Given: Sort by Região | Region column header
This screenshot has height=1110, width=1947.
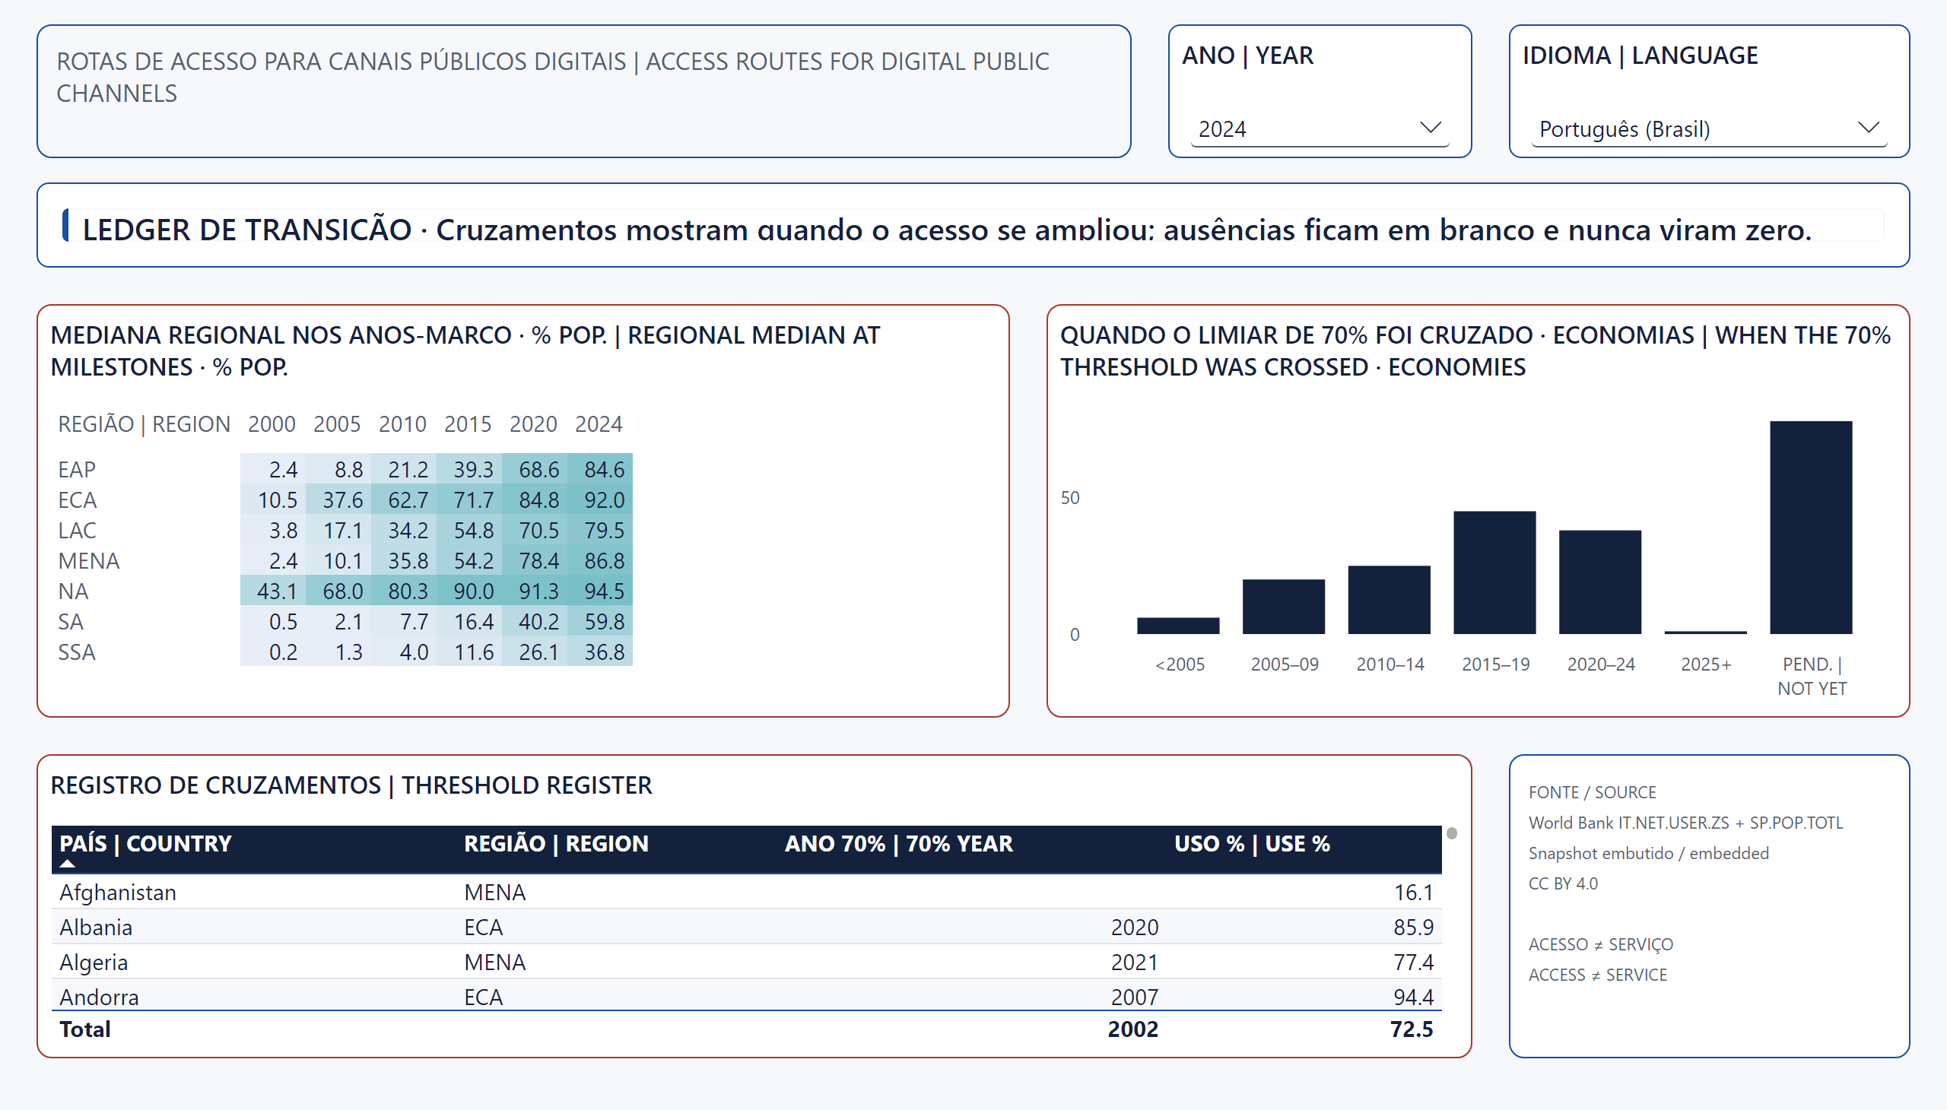Looking at the screenshot, I should pos(556,844).
